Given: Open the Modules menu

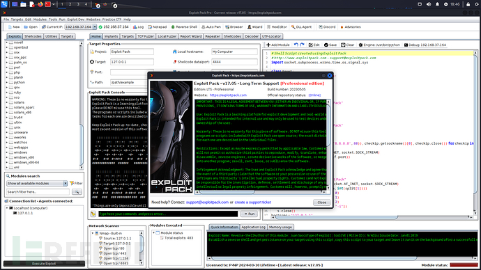Looking at the screenshot, I should point(40,19).
